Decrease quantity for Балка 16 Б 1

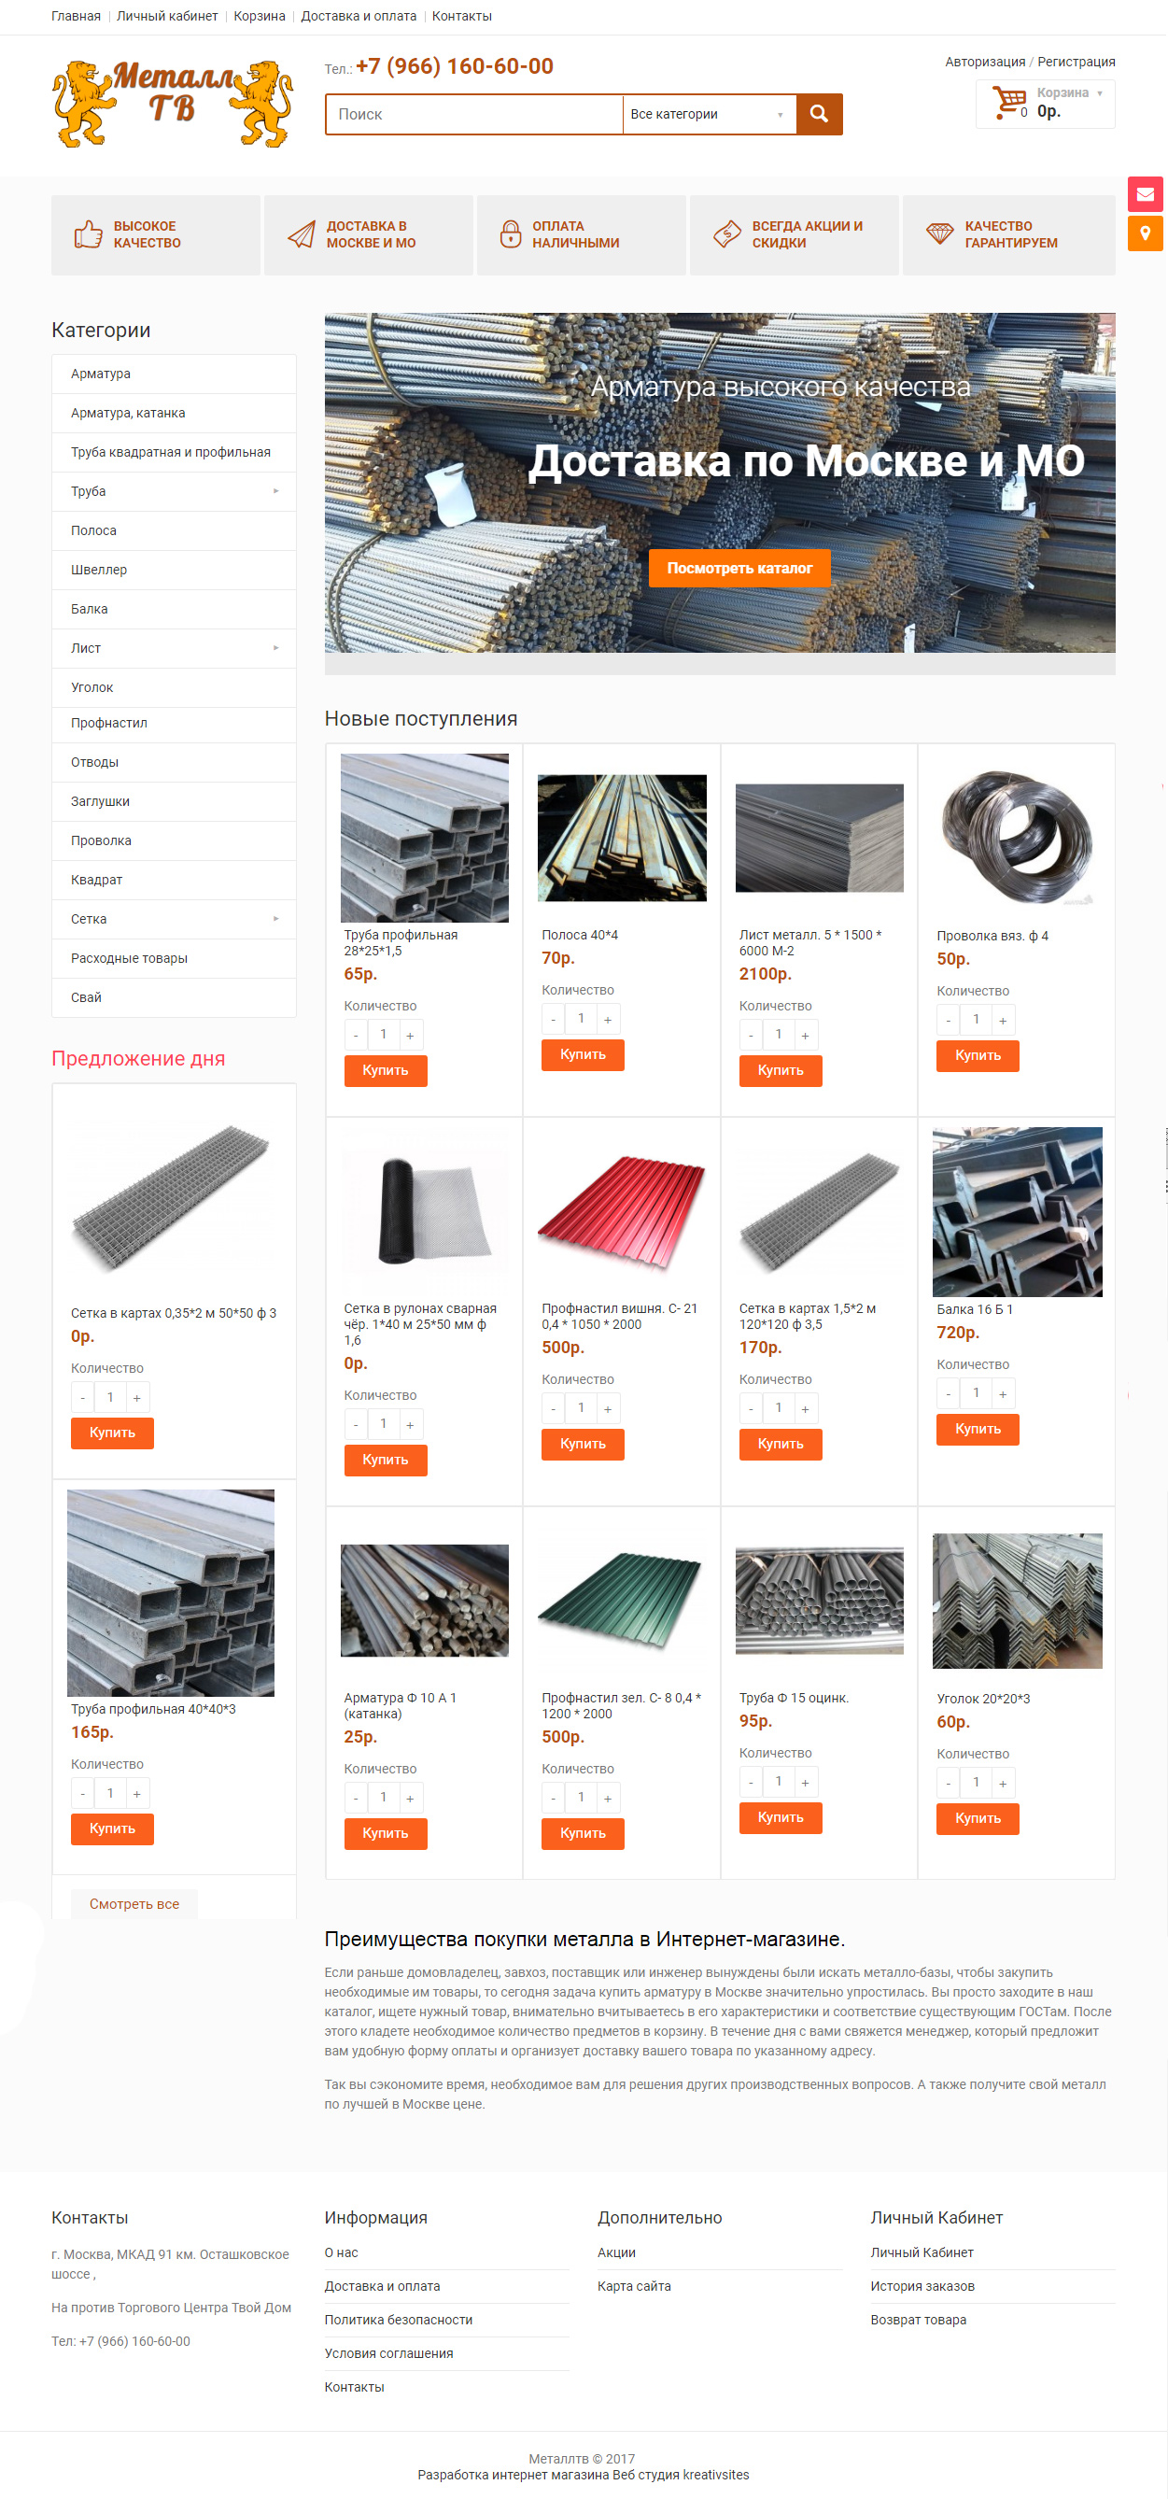(x=948, y=1394)
